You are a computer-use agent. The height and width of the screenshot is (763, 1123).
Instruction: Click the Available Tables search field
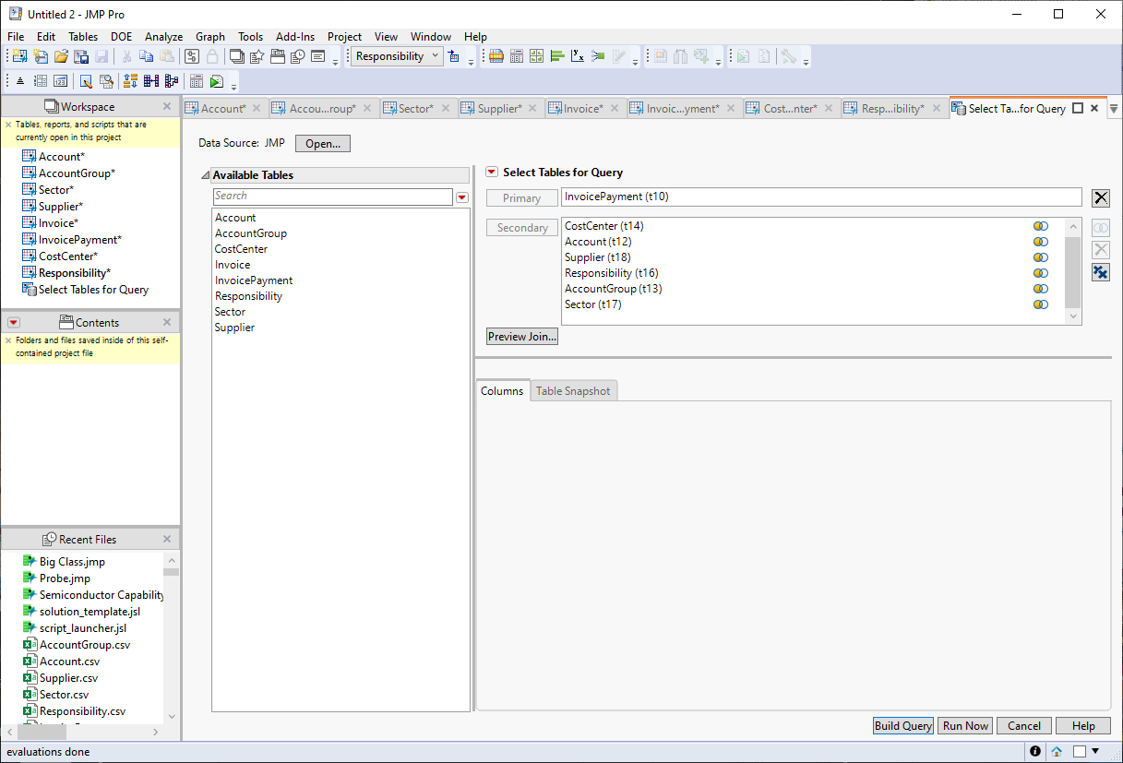click(332, 197)
